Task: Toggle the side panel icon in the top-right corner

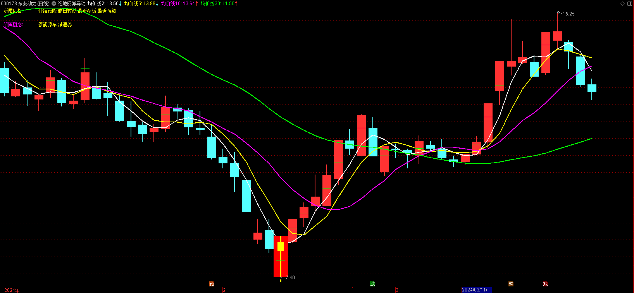Action: coord(629,3)
